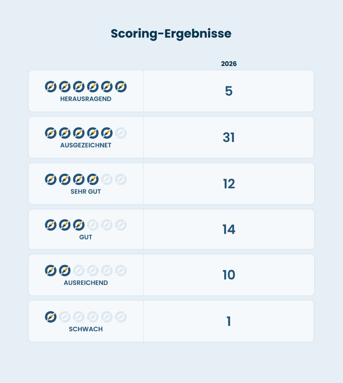Click the greyed-out compass icon in AUSGEZEICHNET row

tap(121, 133)
